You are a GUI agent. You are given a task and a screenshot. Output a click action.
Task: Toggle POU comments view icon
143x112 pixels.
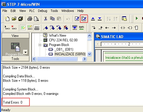click(23, 28)
